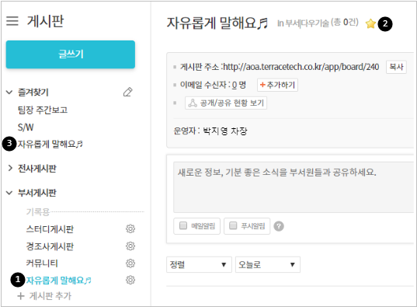Open the 오늘로 dropdown
This screenshot has height=307, width=417.
point(268,264)
